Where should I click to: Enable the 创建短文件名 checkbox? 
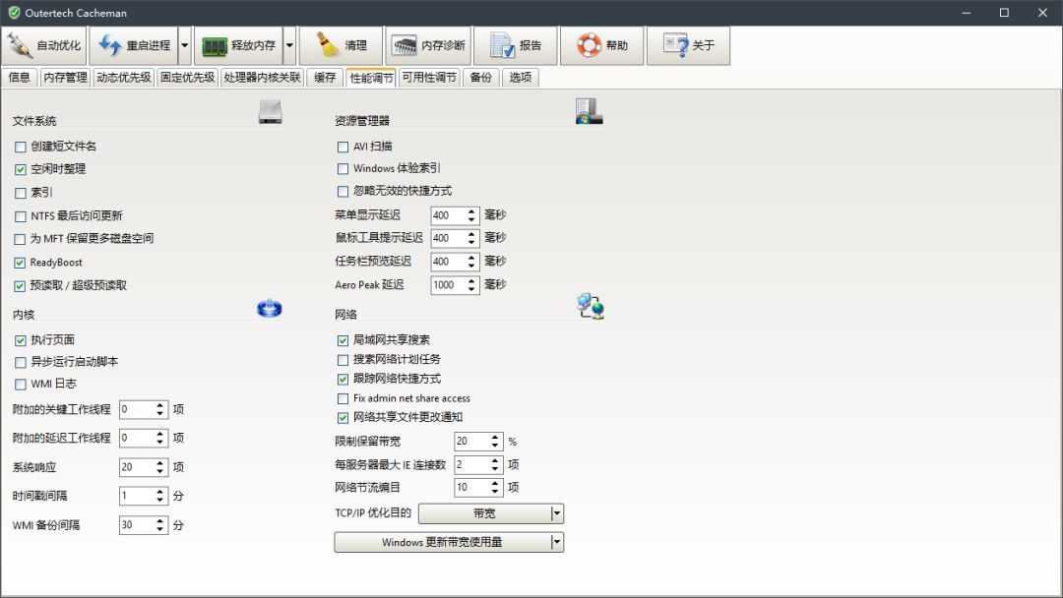(x=21, y=147)
